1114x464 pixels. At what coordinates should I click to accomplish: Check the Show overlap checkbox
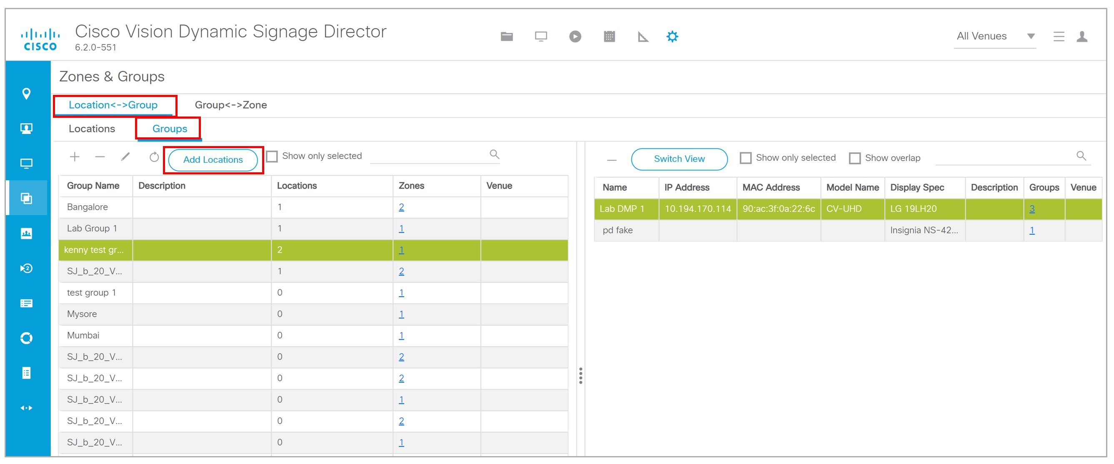(x=855, y=158)
